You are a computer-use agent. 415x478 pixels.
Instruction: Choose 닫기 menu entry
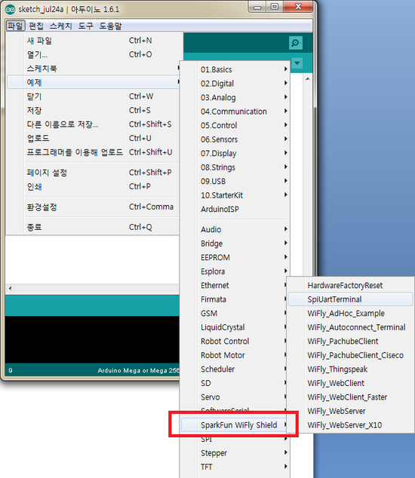93,97
